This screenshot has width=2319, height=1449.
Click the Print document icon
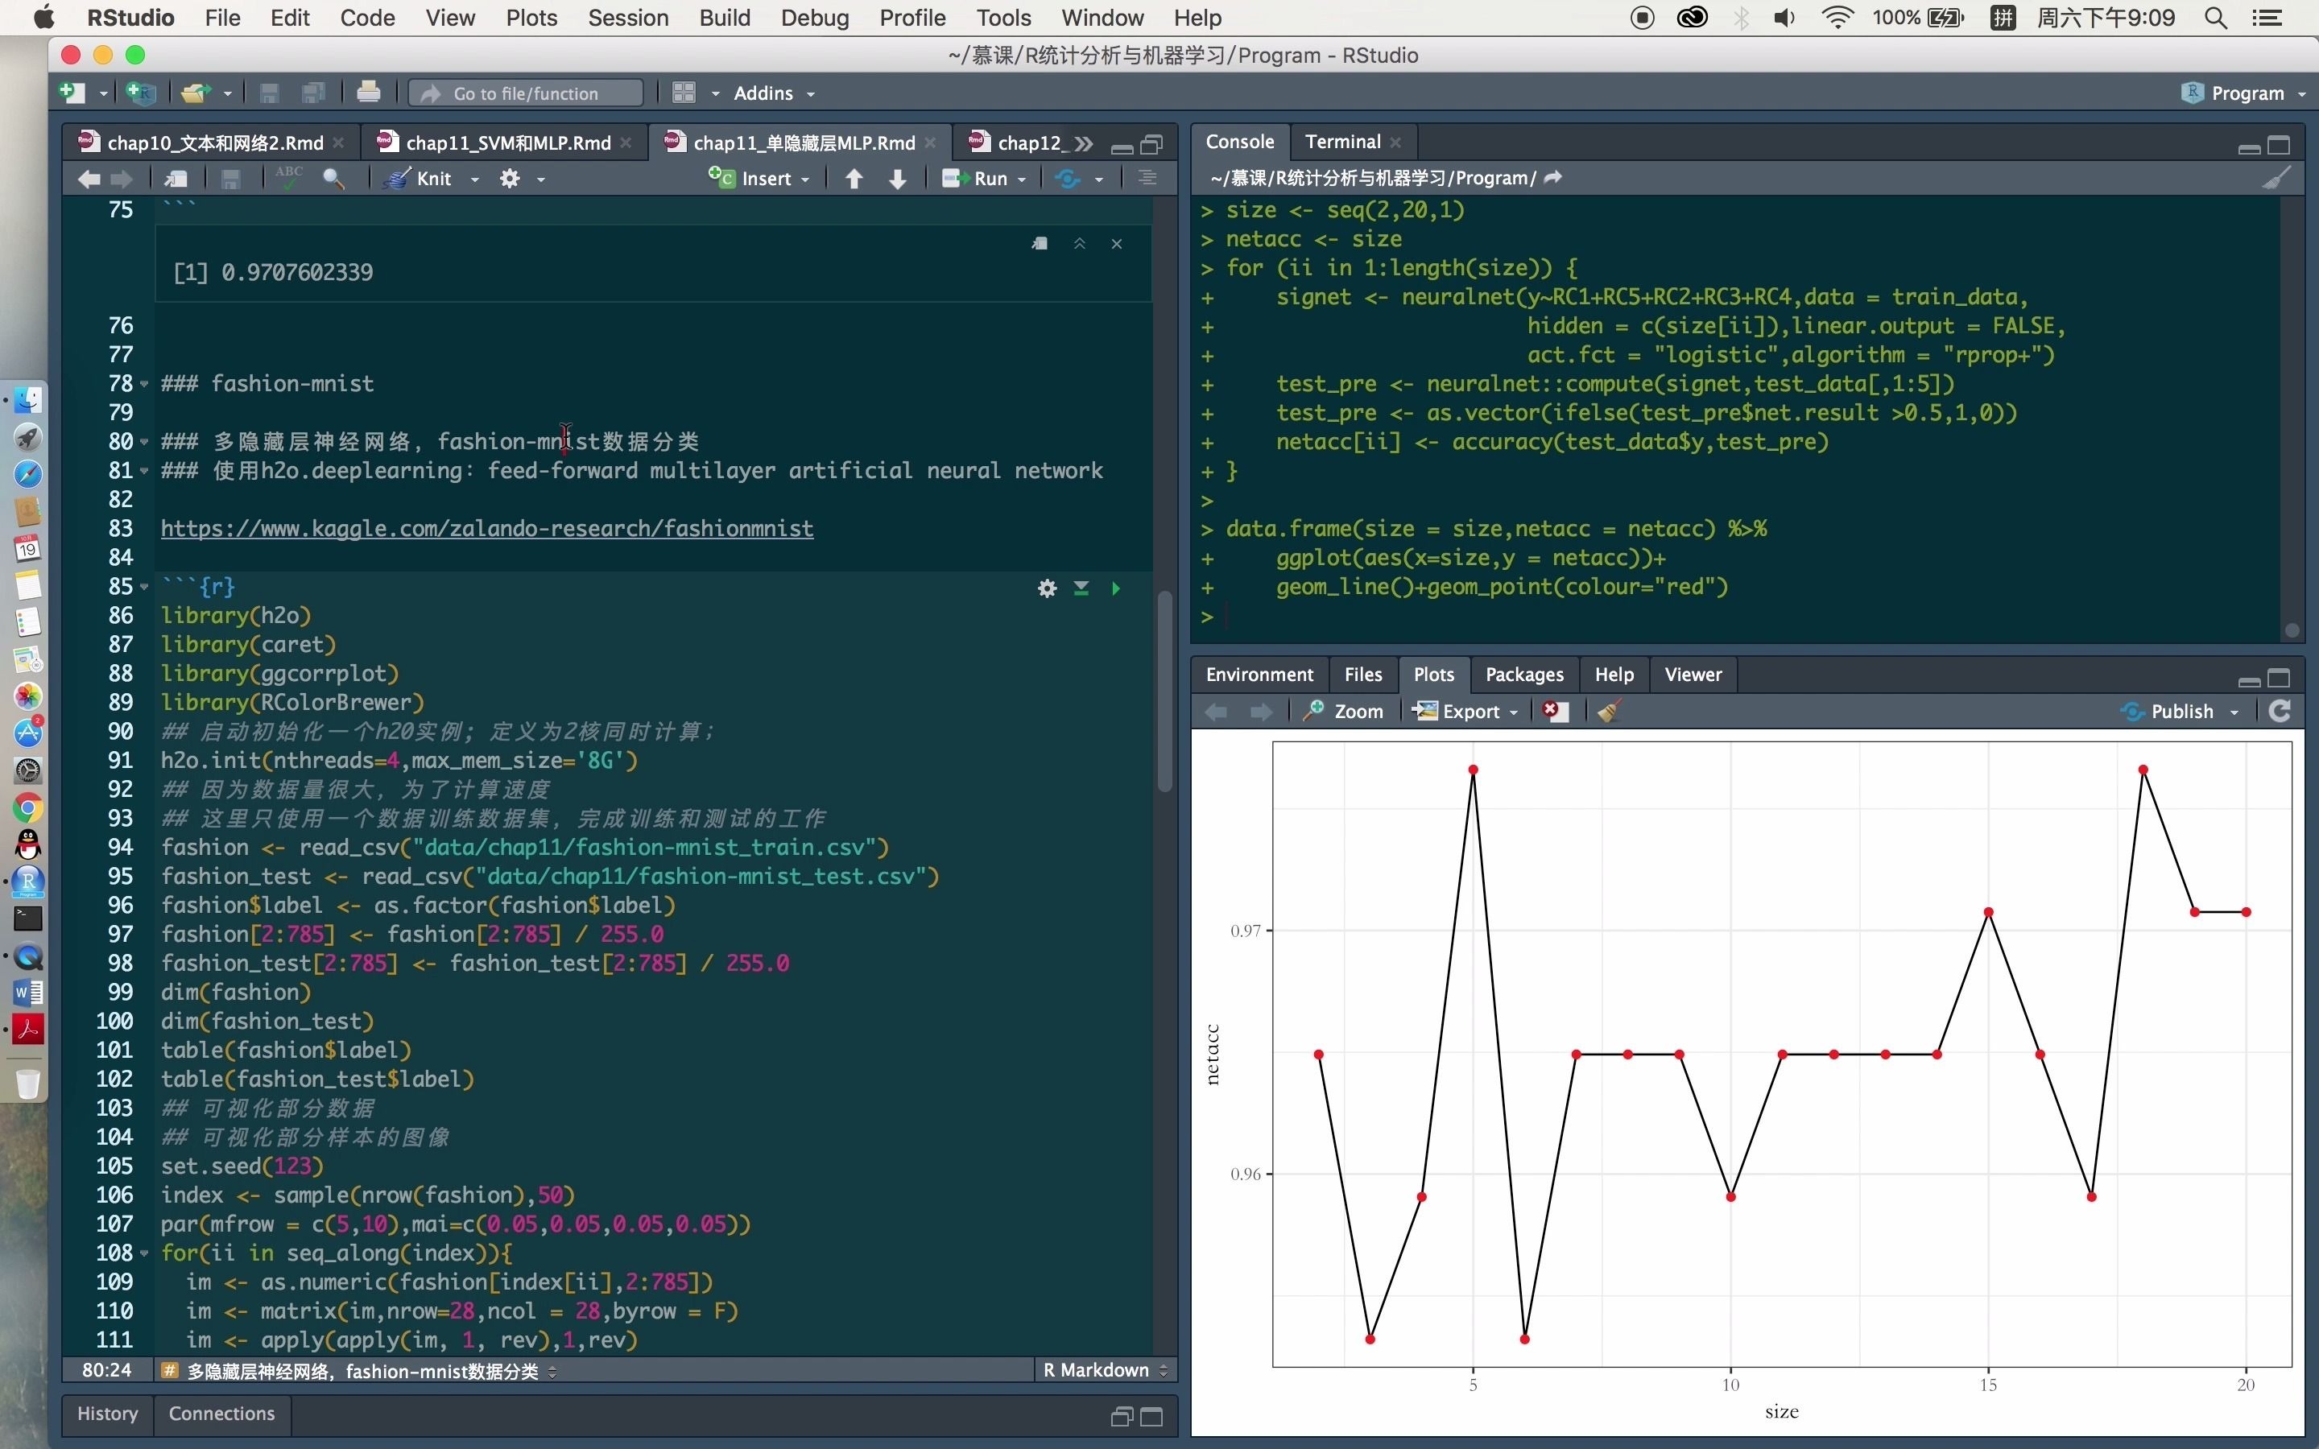point(368,93)
